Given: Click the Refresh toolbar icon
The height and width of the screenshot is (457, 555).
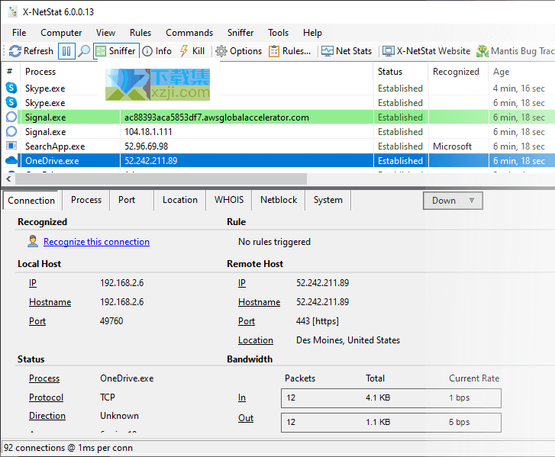Looking at the screenshot, I should coord(31,51).
